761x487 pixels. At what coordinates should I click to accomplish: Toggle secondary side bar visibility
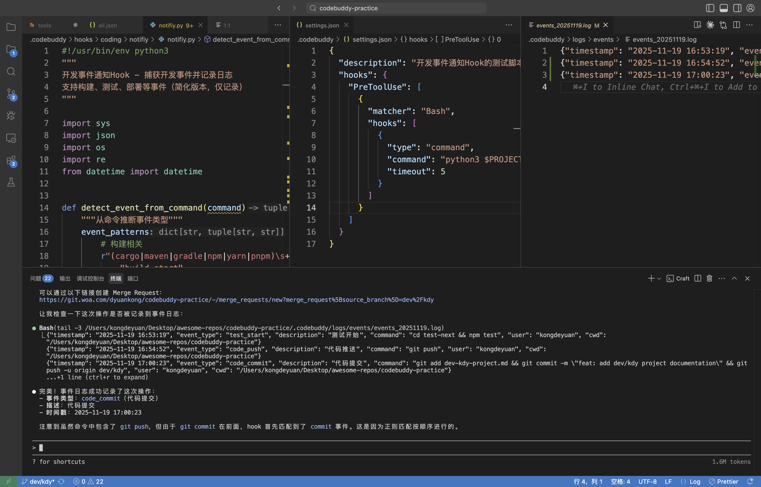pyautogui.click(x=737, y=8)
